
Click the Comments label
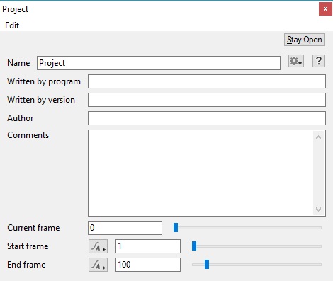tap(28, 135)
